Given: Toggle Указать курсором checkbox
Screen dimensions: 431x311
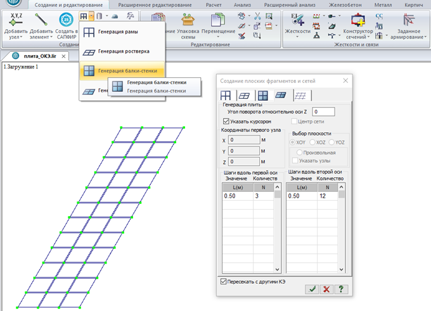Looking at the screenshot, I should coord(226,121).
